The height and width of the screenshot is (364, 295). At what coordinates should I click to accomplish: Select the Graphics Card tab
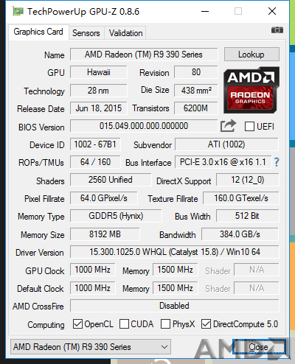tap(38, 32)
